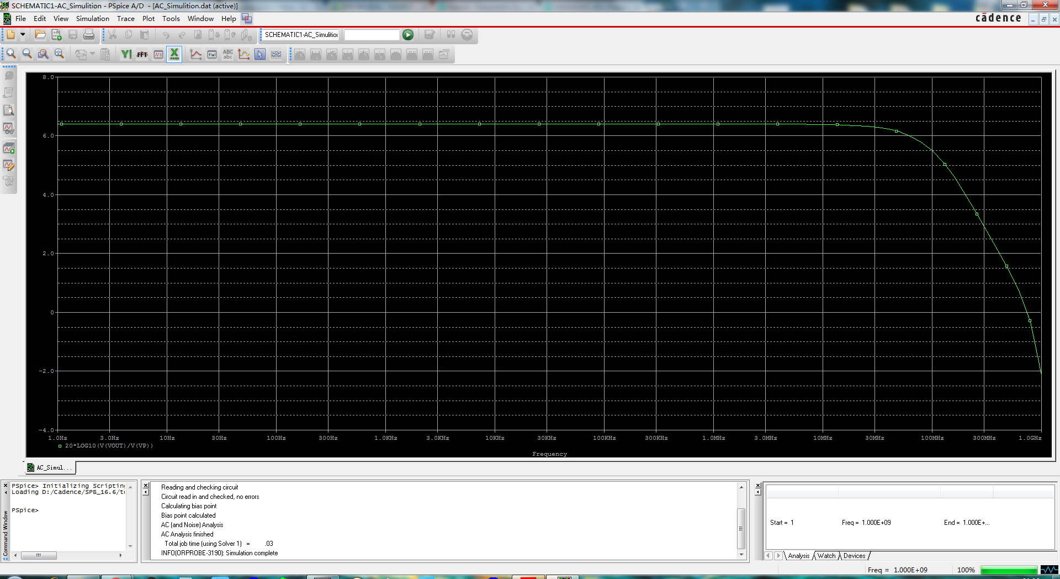Click the right arrow of status tabs
The height and width of the screenshot is (579, 1060).
click(778, 556)
